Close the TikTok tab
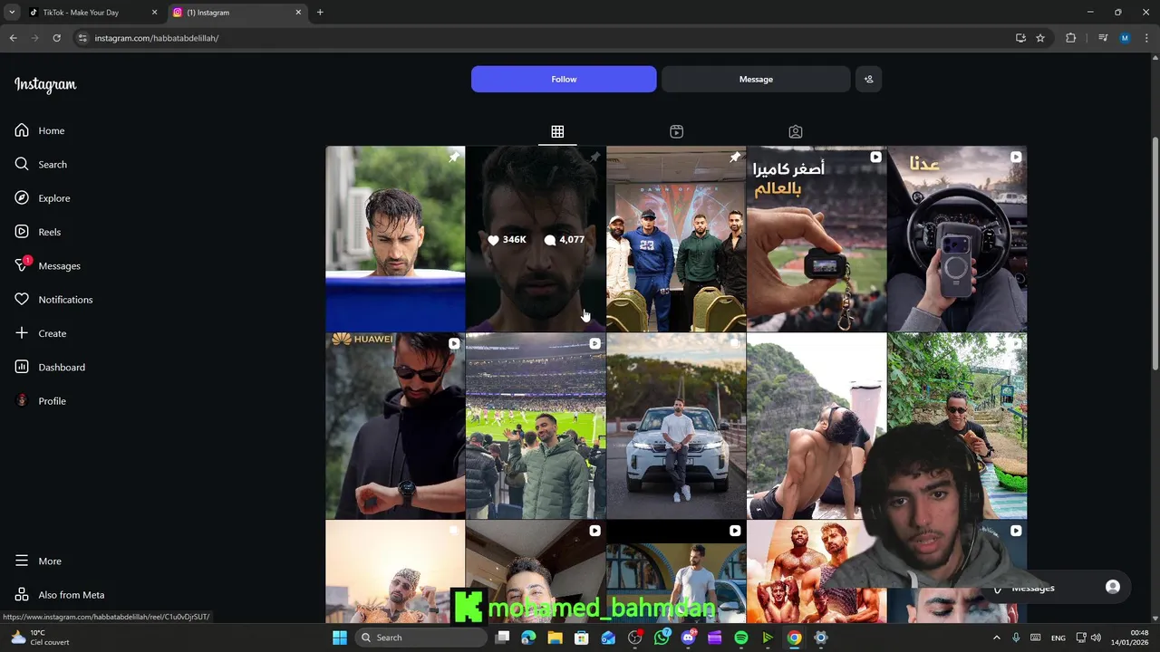 (x=154, y=13)
